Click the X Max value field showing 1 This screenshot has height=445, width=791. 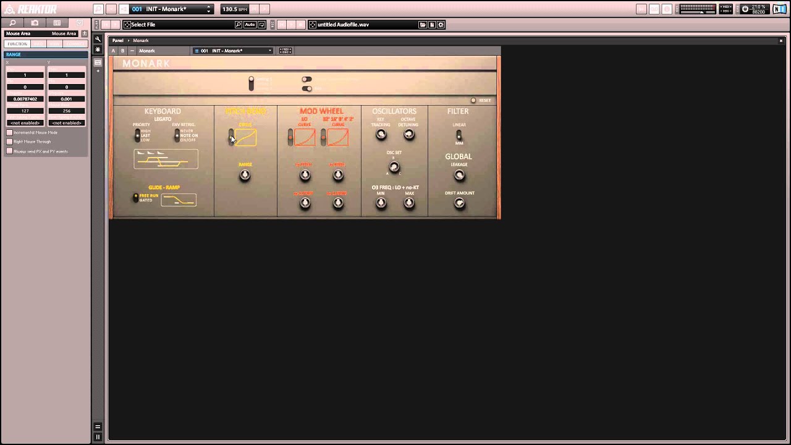pyautogui.click(x=25, y=75)
